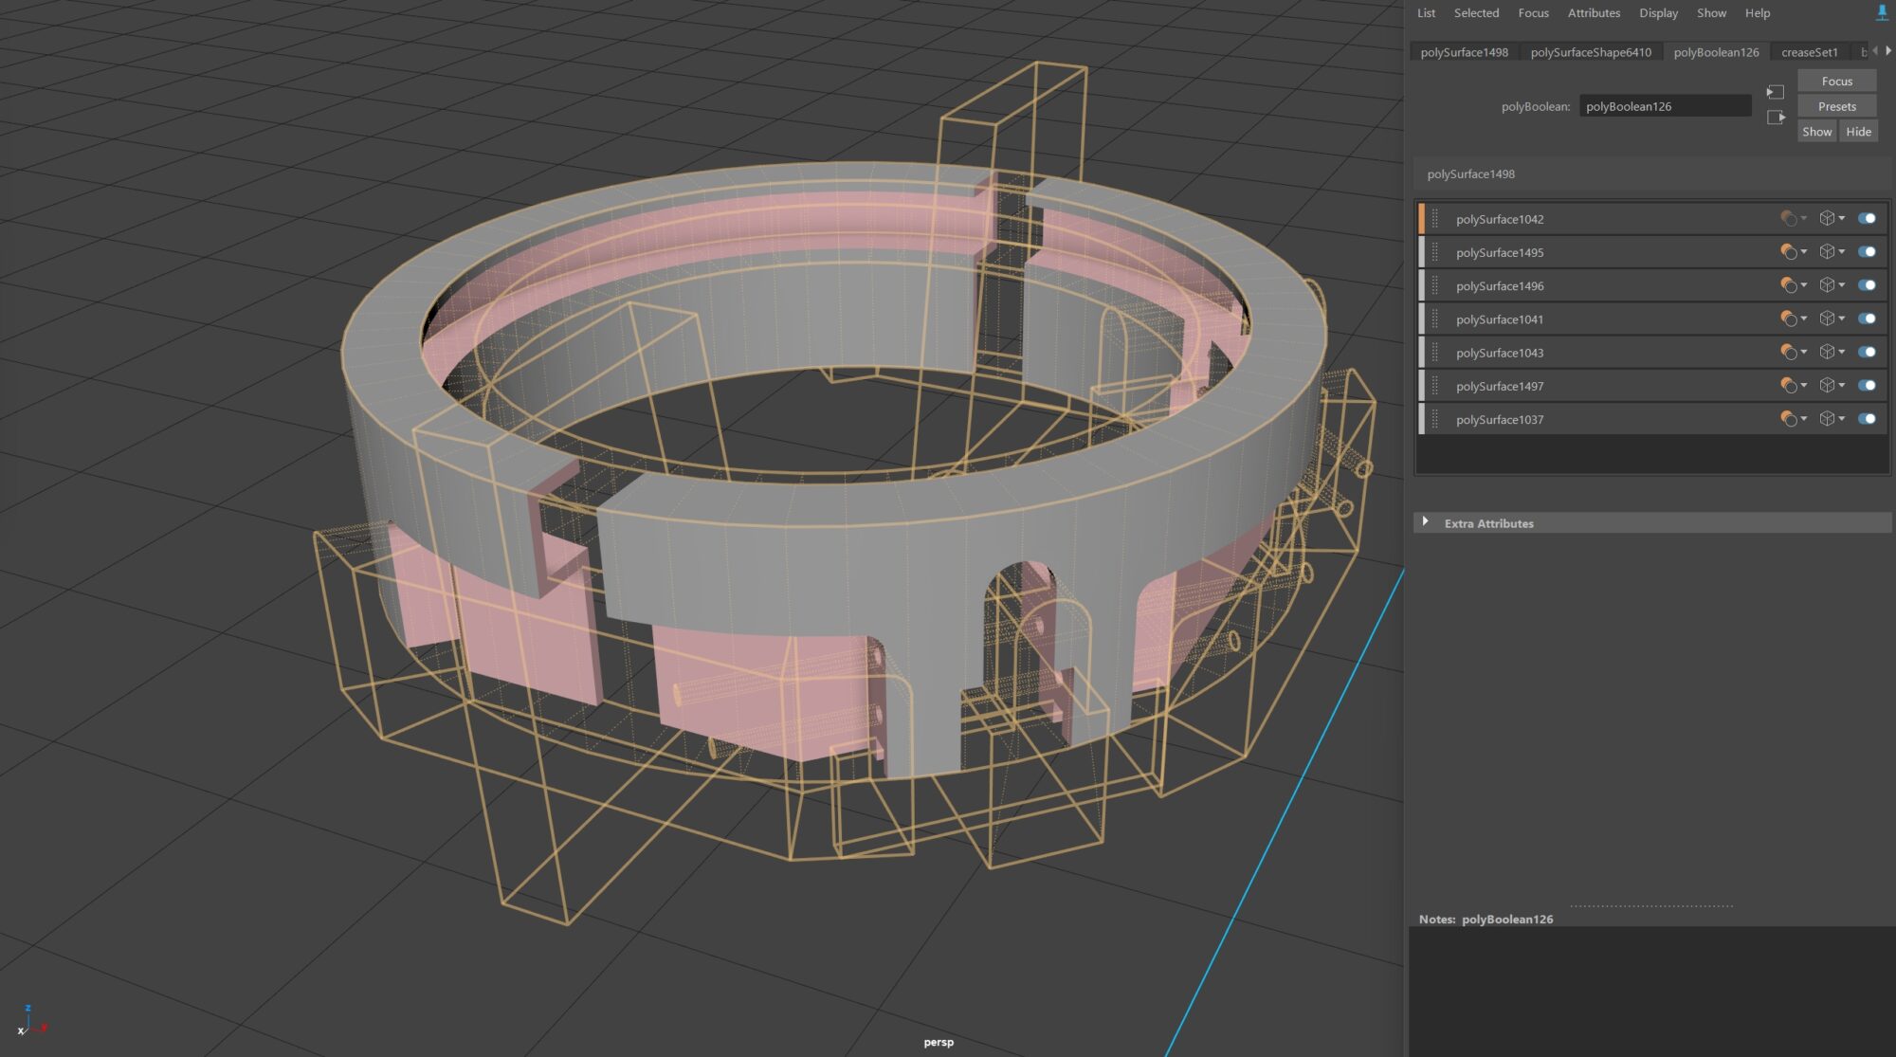Switch to polySurfaceShape6410 tab
This screenshot has width=1896, height=1057.
click(x=1590, y=52)
